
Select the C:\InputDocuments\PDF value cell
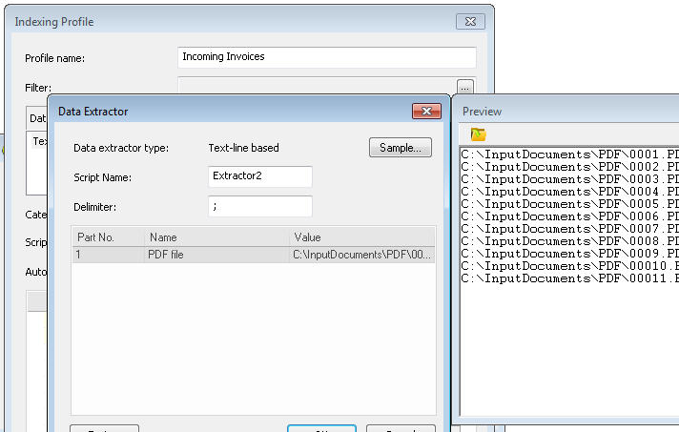tap(362, 255)
